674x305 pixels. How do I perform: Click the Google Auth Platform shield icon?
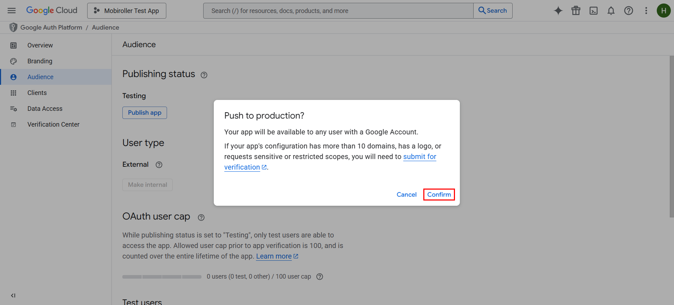(x=13, y=27)
